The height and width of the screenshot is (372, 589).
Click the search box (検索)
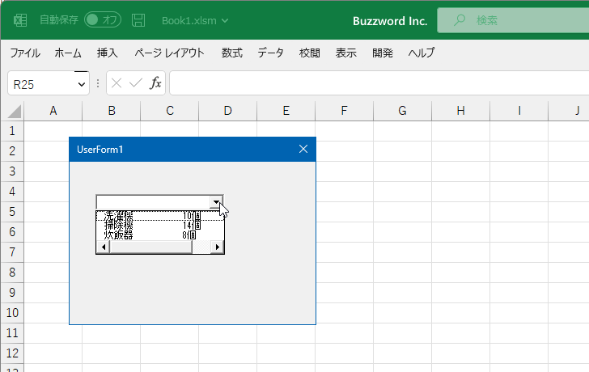click(x=513, y=20)
